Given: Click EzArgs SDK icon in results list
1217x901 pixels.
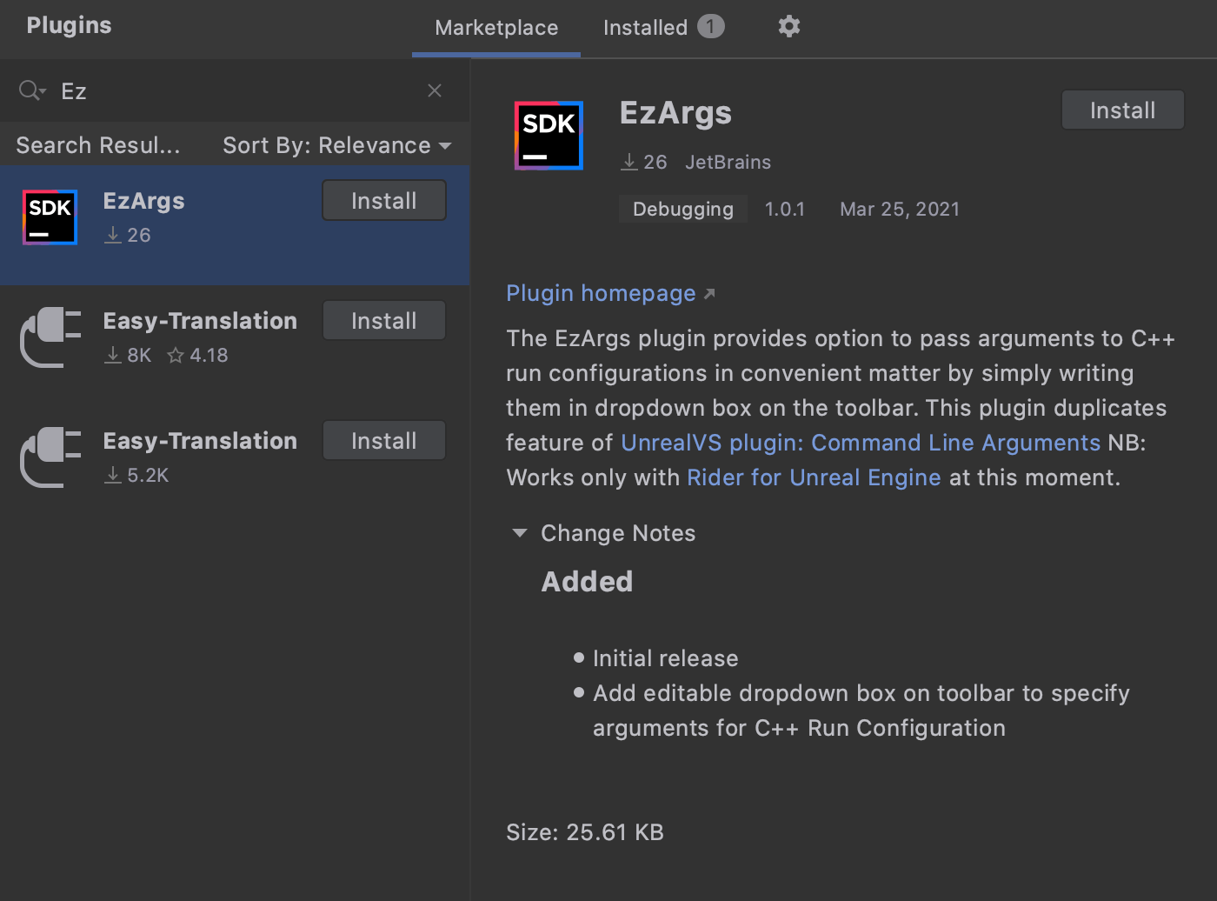Looking at the screenshot, I should (50, 217).
